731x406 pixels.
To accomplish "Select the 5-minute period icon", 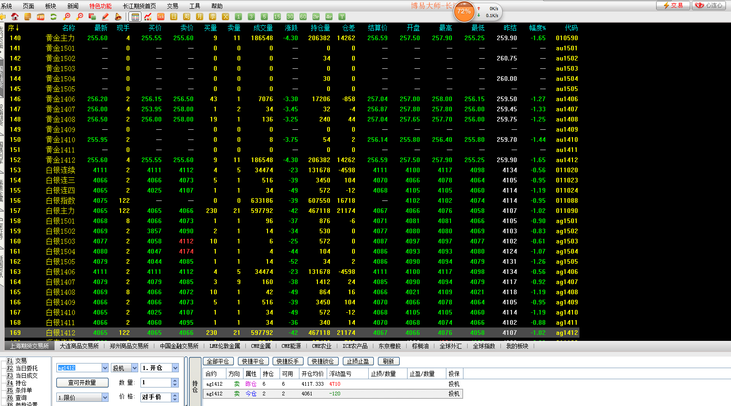I will 264,17.
